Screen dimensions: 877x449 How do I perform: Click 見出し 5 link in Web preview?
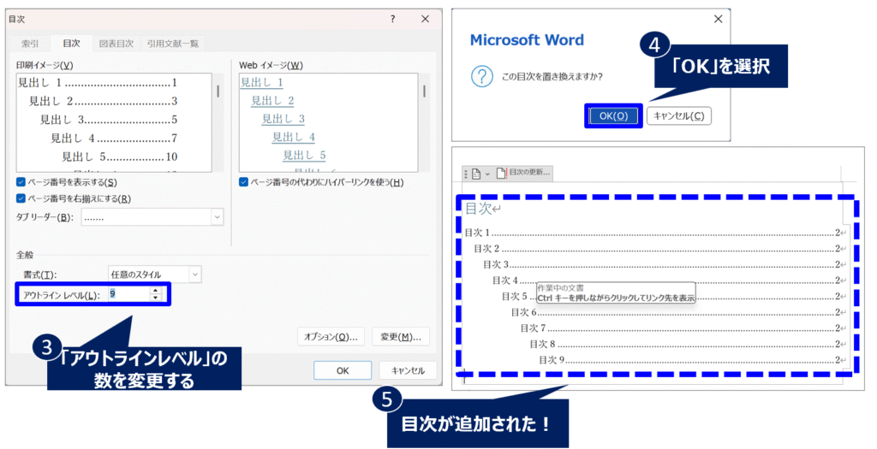click(304, 155)
